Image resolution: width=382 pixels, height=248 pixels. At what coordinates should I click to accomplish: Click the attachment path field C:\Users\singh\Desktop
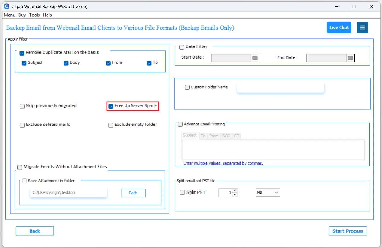click(x=69, y=193)
